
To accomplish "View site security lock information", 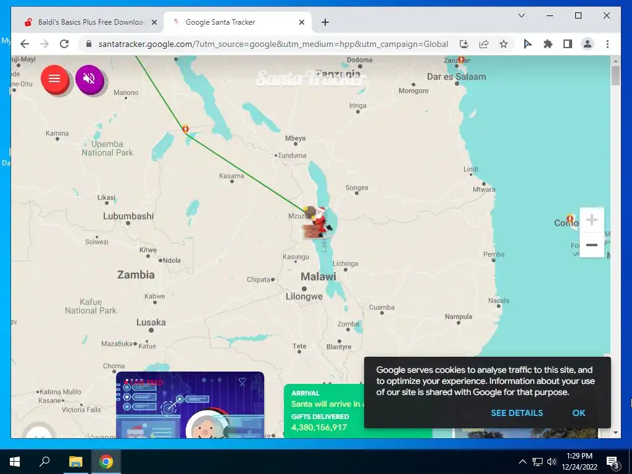I will [x=89, y=44].
